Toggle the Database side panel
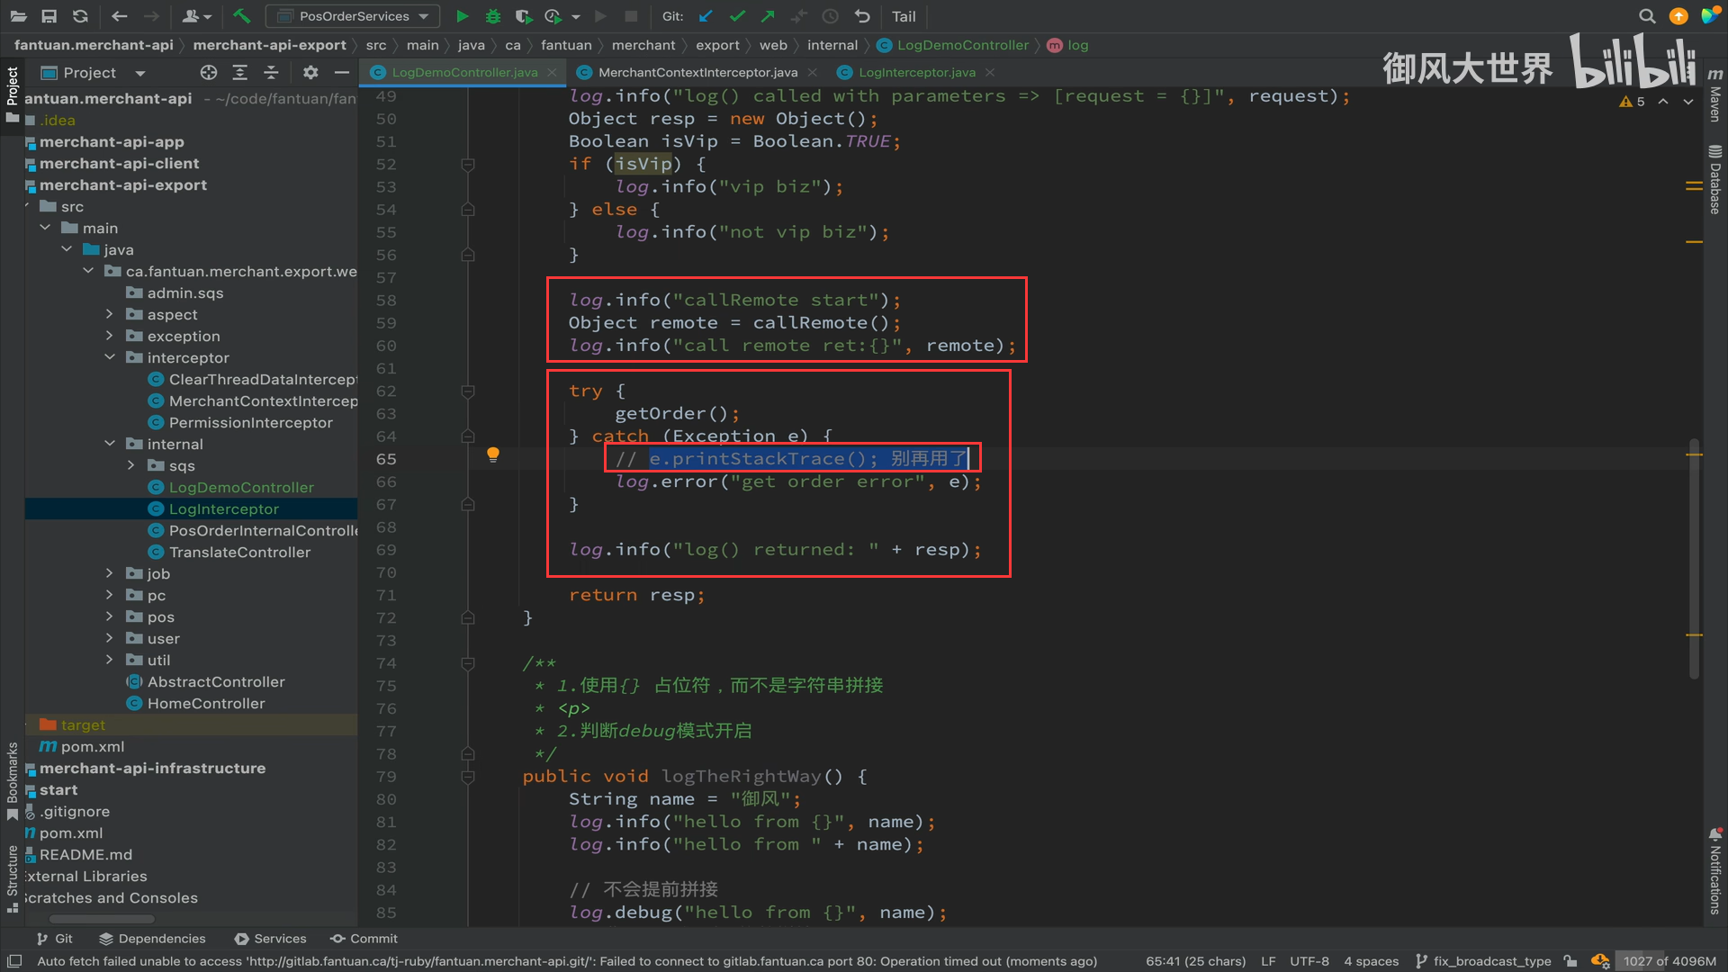The width and height of the screenshot is (1728, 972). 1715,180
